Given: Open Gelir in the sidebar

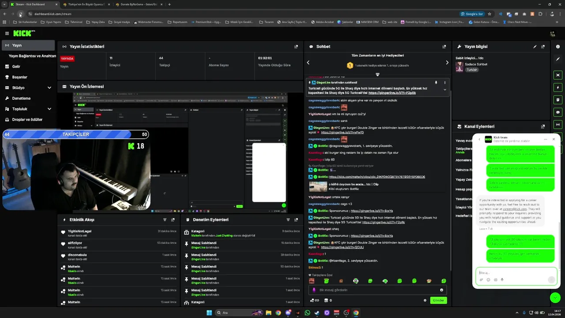Looking at the screenshot, I should click(28, 66).
